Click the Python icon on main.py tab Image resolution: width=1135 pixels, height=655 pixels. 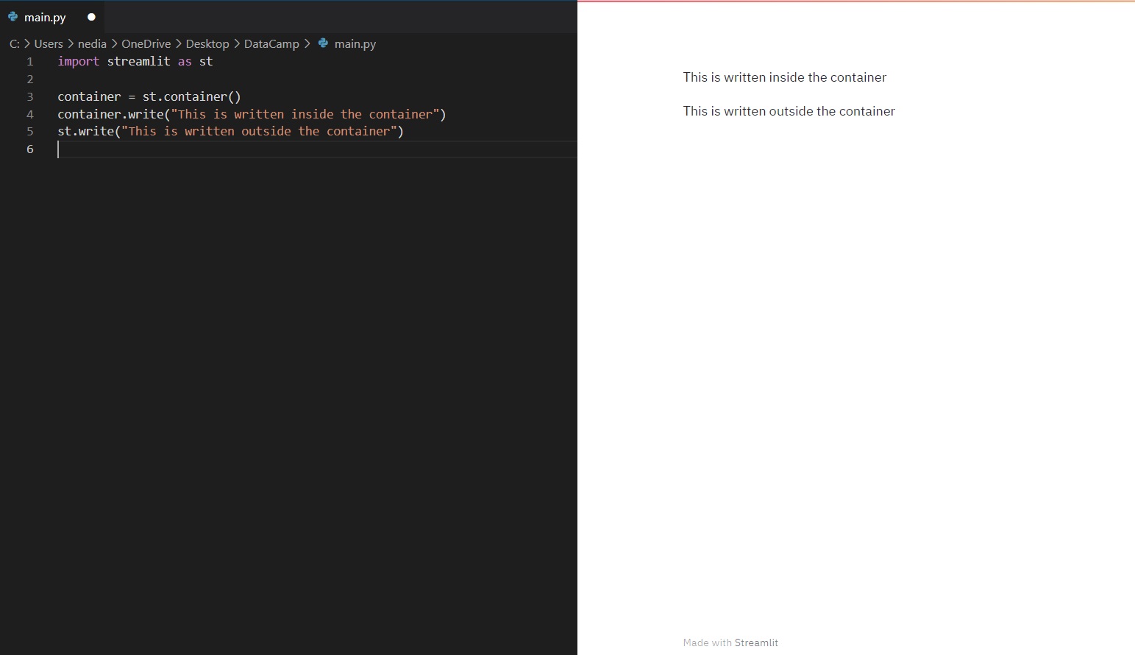coord(13,16)
